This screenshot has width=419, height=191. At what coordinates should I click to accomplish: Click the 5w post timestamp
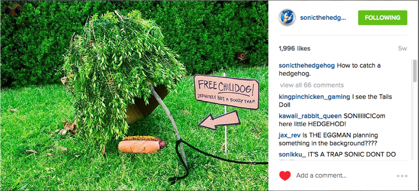pos(402,49)
